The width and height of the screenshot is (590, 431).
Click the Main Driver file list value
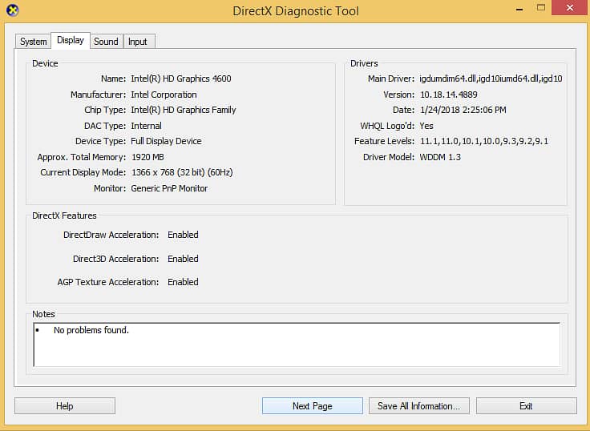click(x=491, y=79)
